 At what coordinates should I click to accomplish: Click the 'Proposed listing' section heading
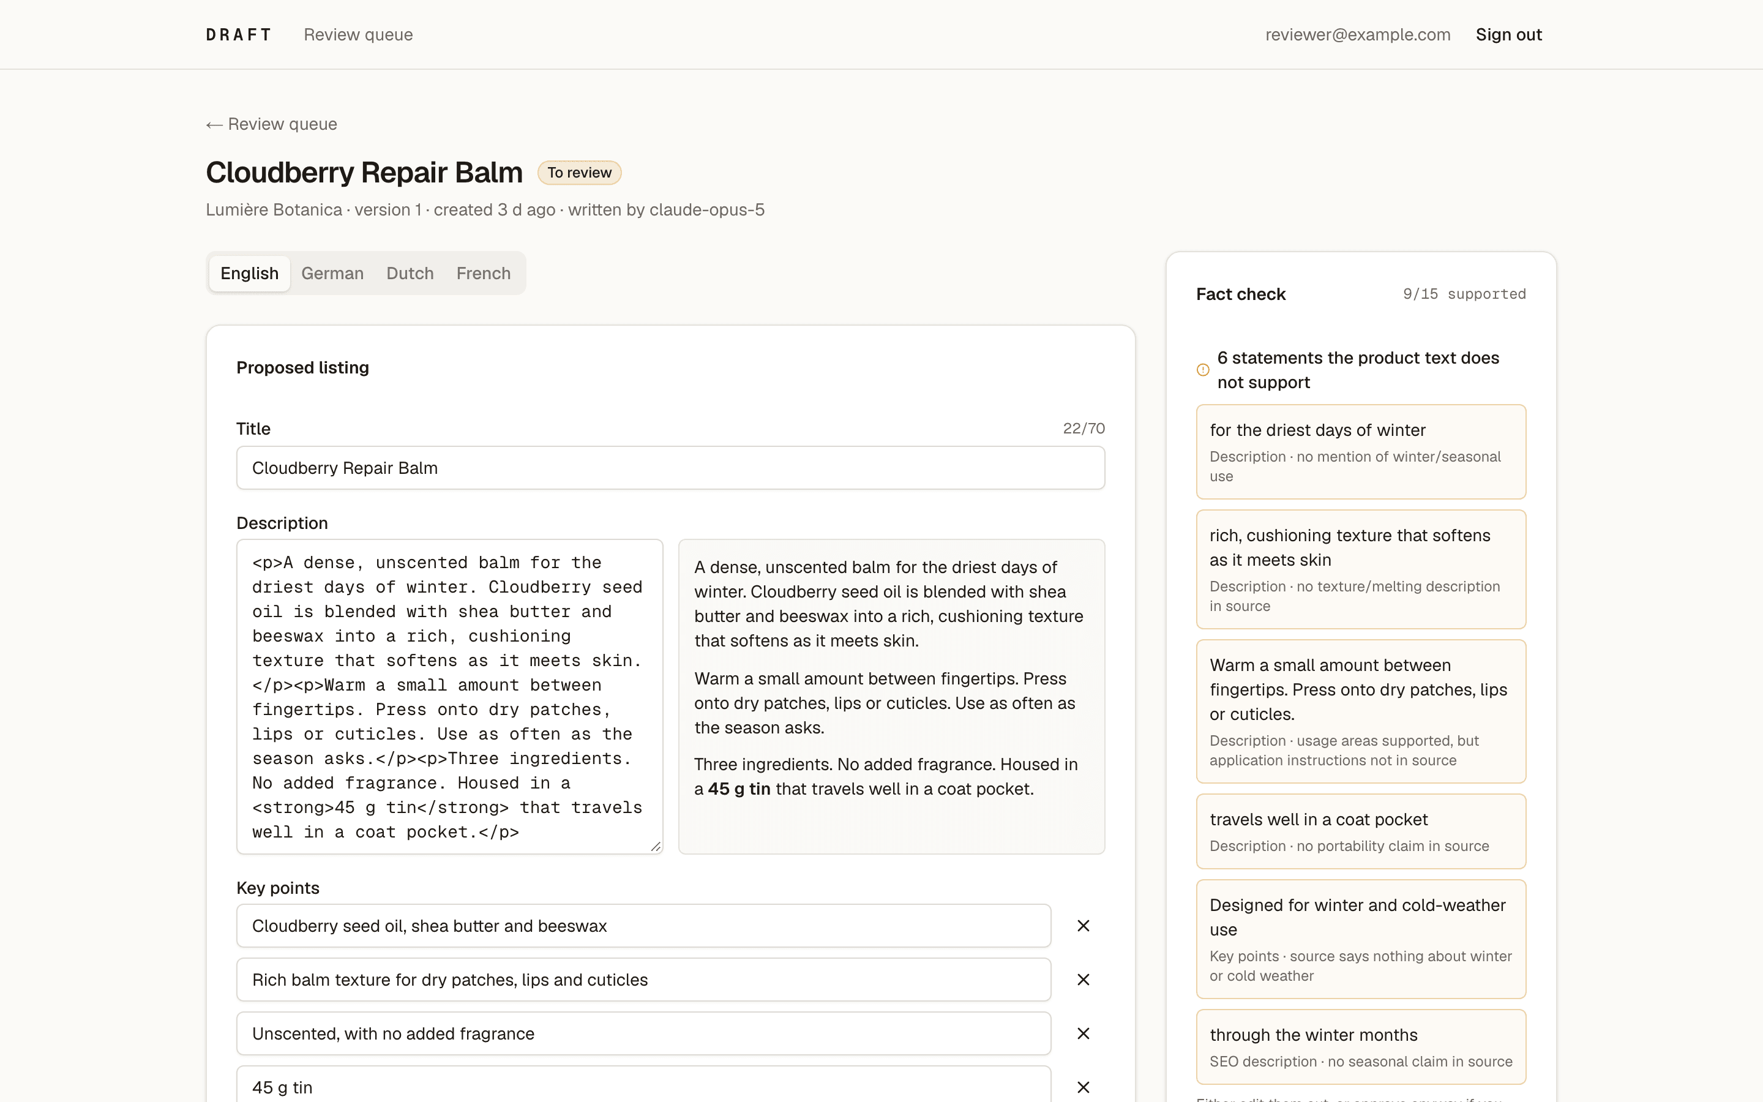tap(302, 368)
